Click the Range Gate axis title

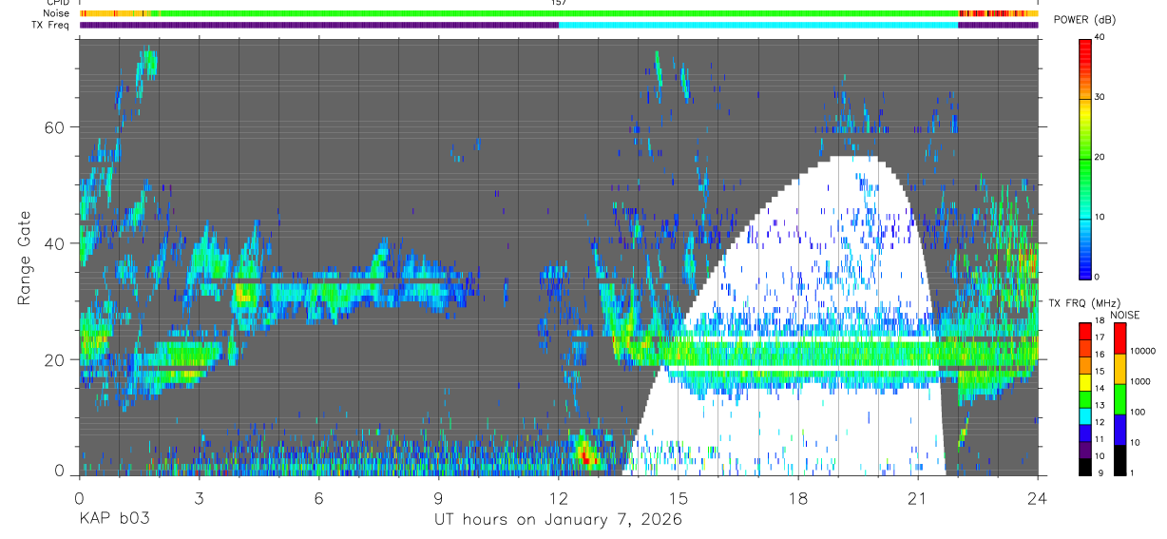pos(27,259)
